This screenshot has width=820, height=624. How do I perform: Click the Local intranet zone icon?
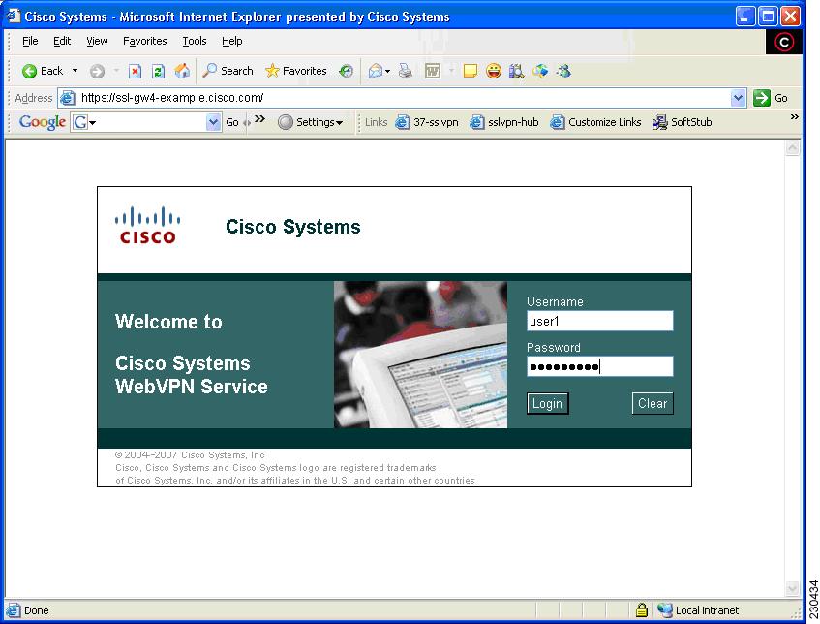[665, 609]
